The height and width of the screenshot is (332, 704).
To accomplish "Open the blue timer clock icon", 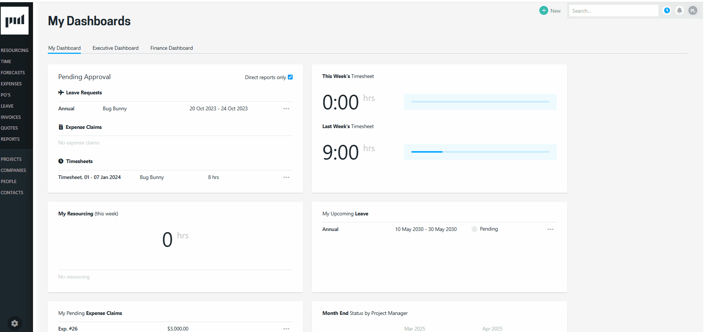I will click(x=667, y=10).
